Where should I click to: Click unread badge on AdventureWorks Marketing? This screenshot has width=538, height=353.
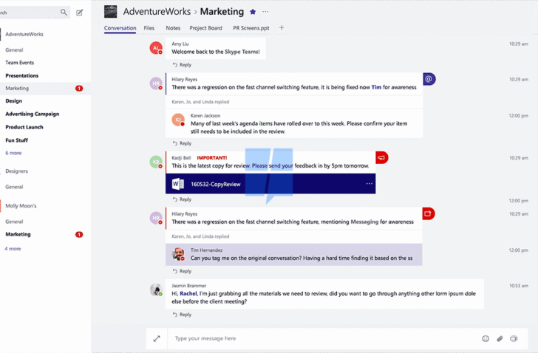pos(79,89)
